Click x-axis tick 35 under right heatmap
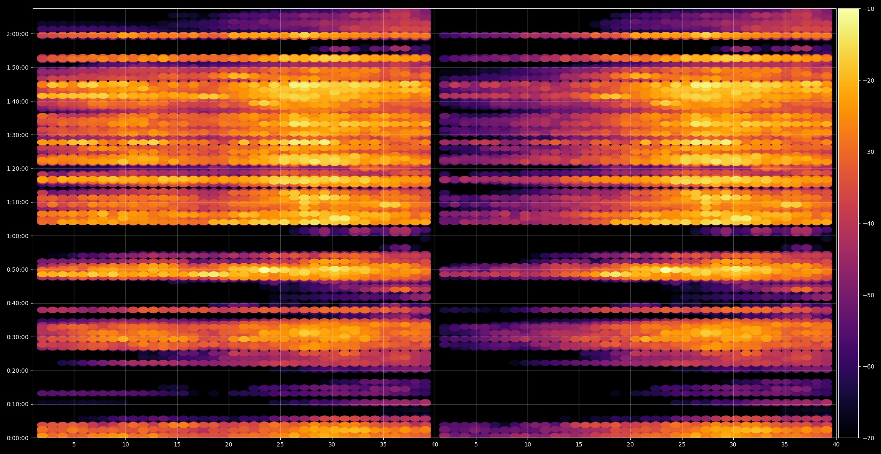 click(x=784, y=444)
